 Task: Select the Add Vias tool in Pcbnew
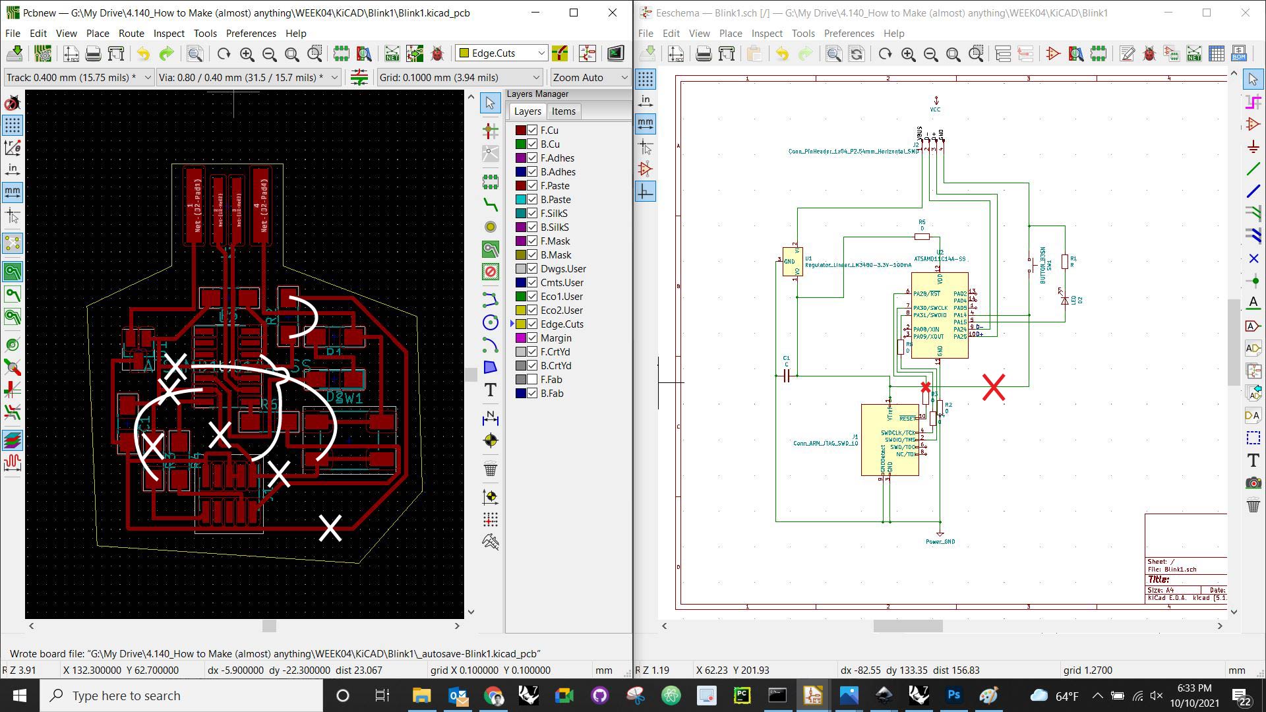[x=490, y=227]
